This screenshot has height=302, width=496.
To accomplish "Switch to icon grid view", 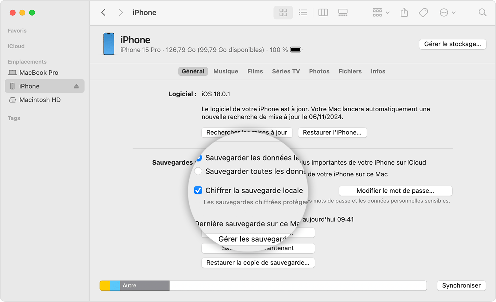I will pyautogui.click(x=283, y=12).
